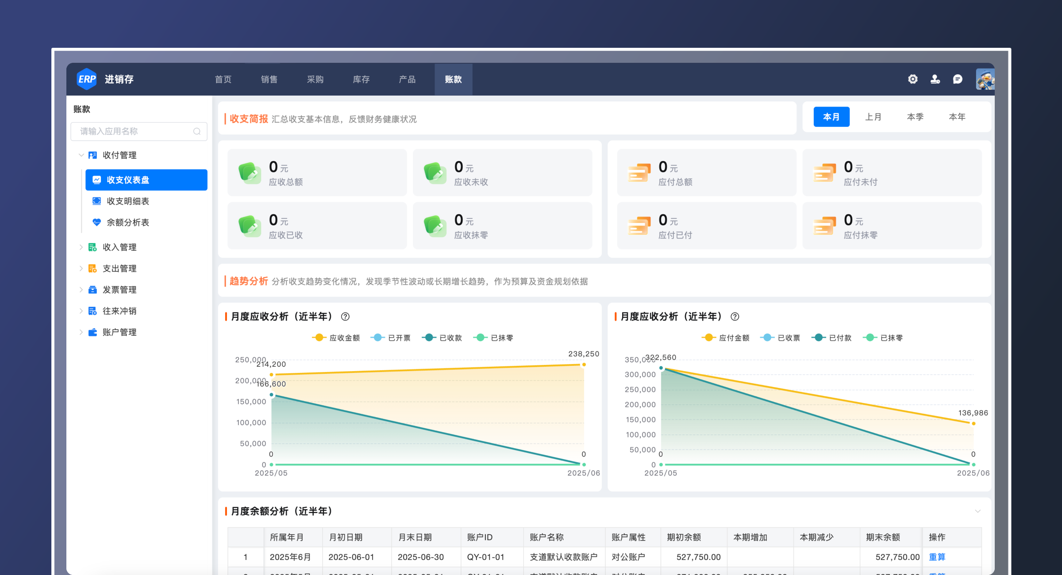
Task: Click the user avatar picture
Action: coord(985,80)
